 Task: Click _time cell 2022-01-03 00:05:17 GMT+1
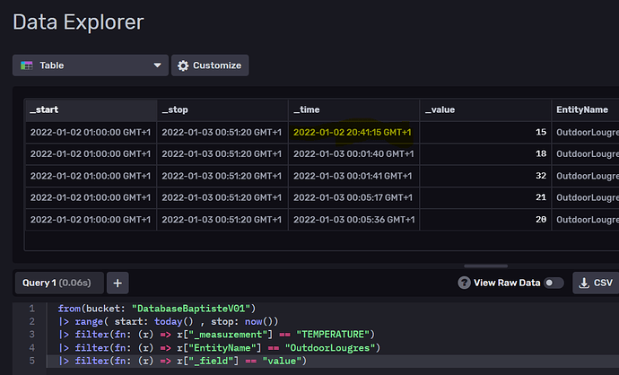point(353,197)
